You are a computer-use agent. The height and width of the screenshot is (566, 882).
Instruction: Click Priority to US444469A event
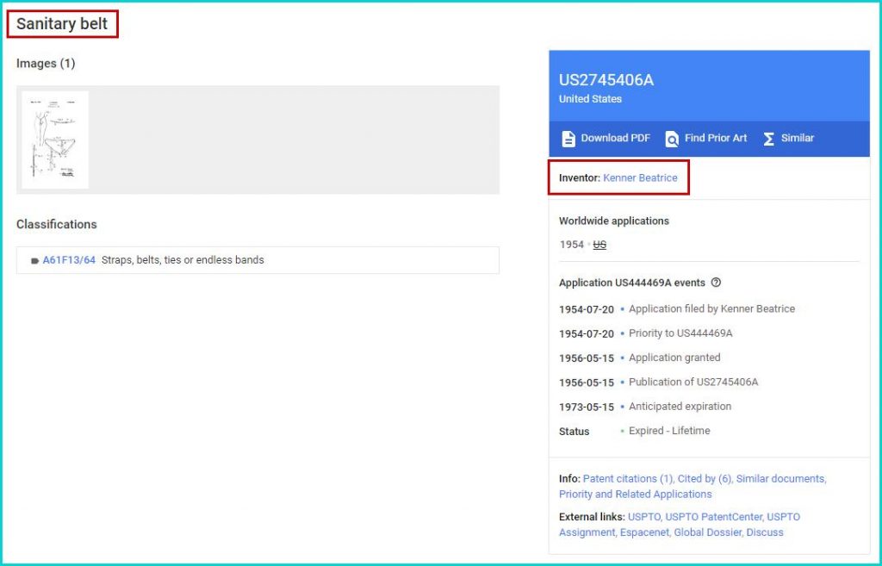click(680, 333)
